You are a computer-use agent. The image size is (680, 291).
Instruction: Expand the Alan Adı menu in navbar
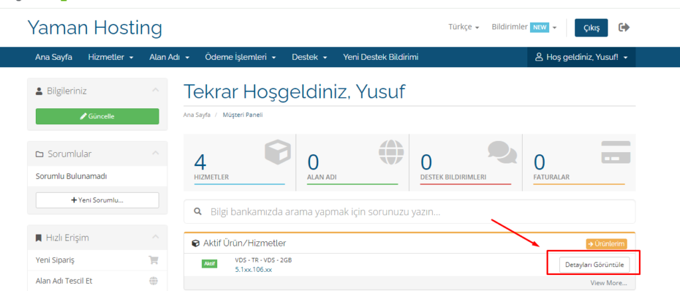point(169,57)
